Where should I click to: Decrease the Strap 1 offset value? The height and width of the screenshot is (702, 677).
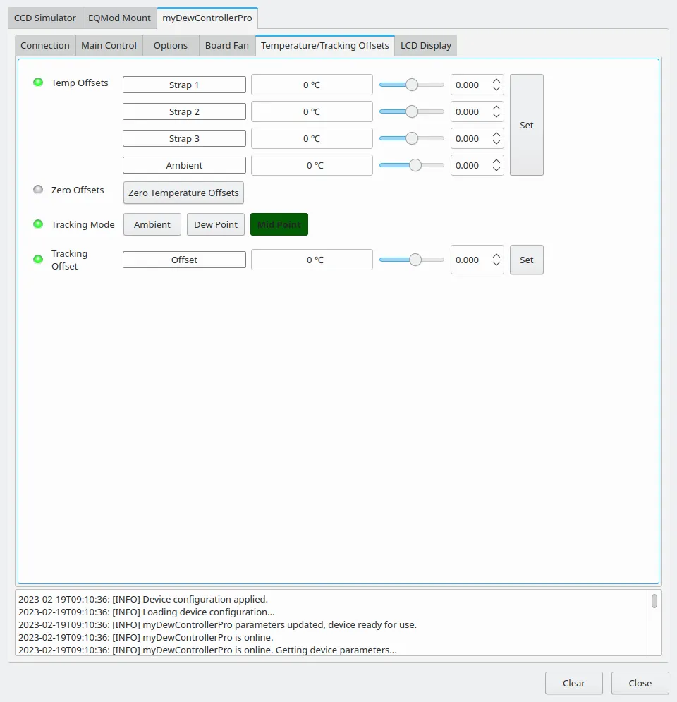(x=496, y=89)
